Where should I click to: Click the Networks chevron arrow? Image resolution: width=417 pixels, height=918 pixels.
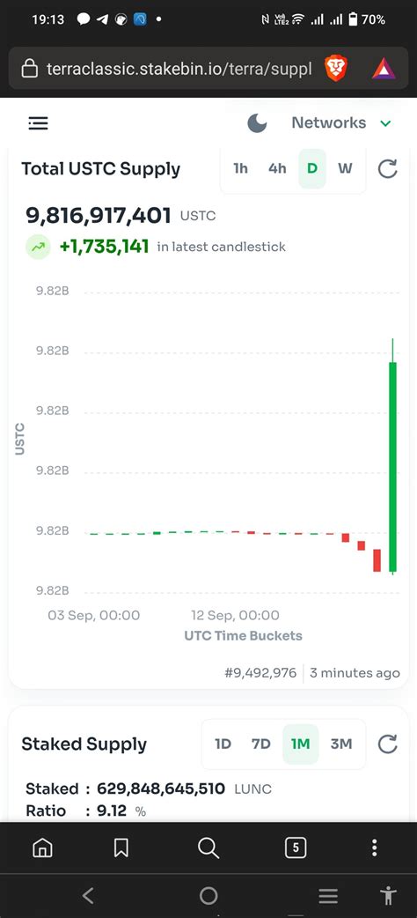[x=385, y=123]
